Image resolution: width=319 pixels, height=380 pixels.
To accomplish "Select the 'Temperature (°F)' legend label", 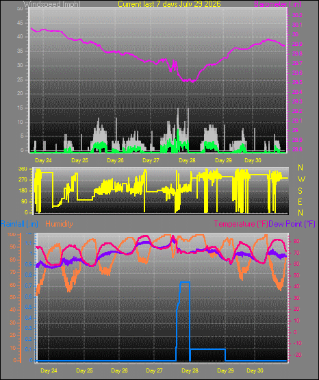I will [x=241, y=224].
